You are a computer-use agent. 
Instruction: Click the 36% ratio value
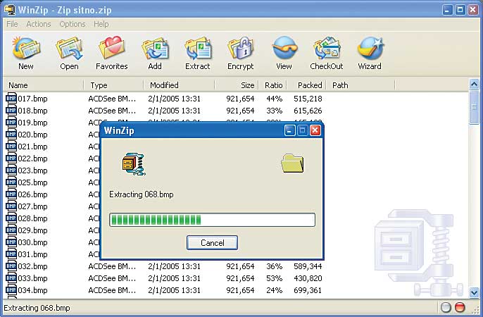pos(274,266)
